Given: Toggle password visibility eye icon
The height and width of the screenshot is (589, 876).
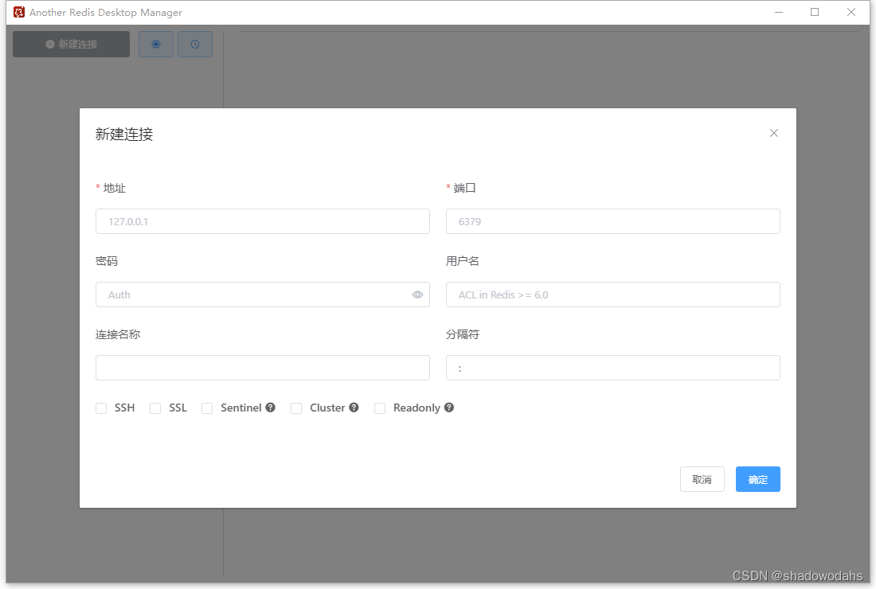Looking at the screenshot, I should [417, 294].
